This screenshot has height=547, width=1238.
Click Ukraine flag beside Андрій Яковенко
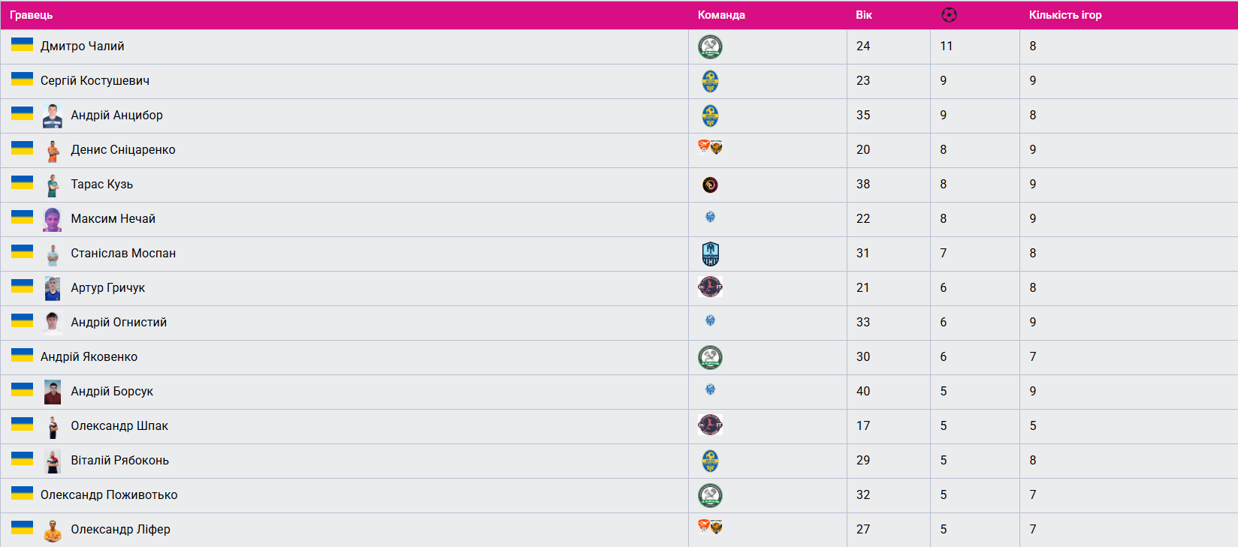coord(22,355)
